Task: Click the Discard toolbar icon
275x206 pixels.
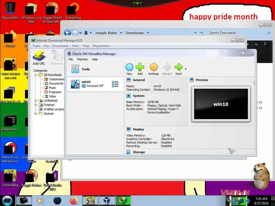Action: coord(167,69)
